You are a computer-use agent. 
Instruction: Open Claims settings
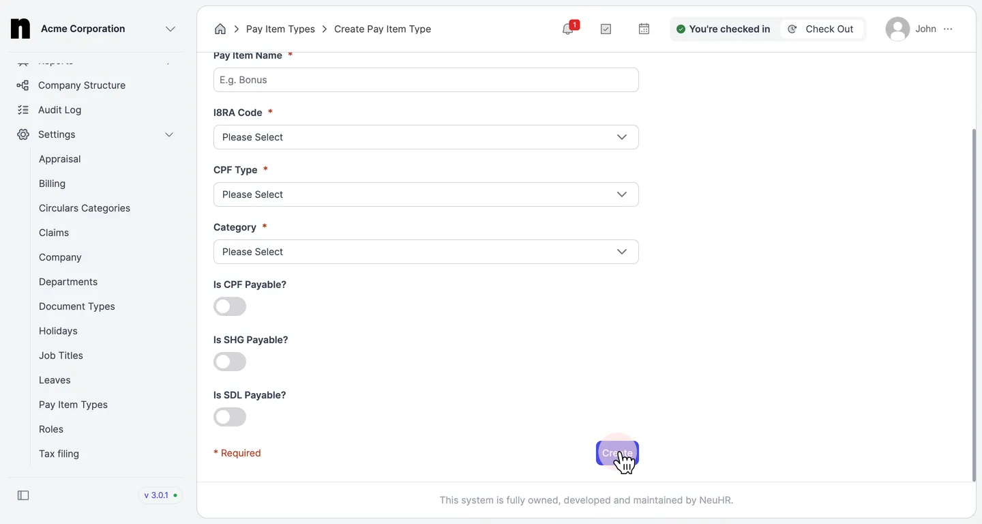point(54,233)
